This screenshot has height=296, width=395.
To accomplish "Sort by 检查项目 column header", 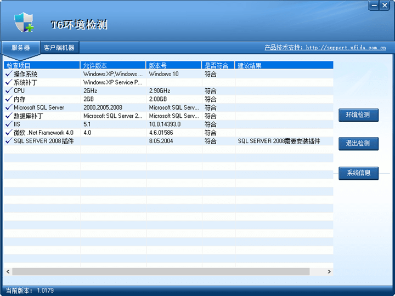I will tap(42, 65).
